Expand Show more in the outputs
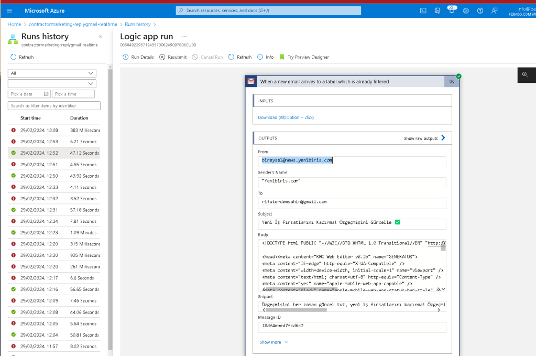 coord(274,342)
